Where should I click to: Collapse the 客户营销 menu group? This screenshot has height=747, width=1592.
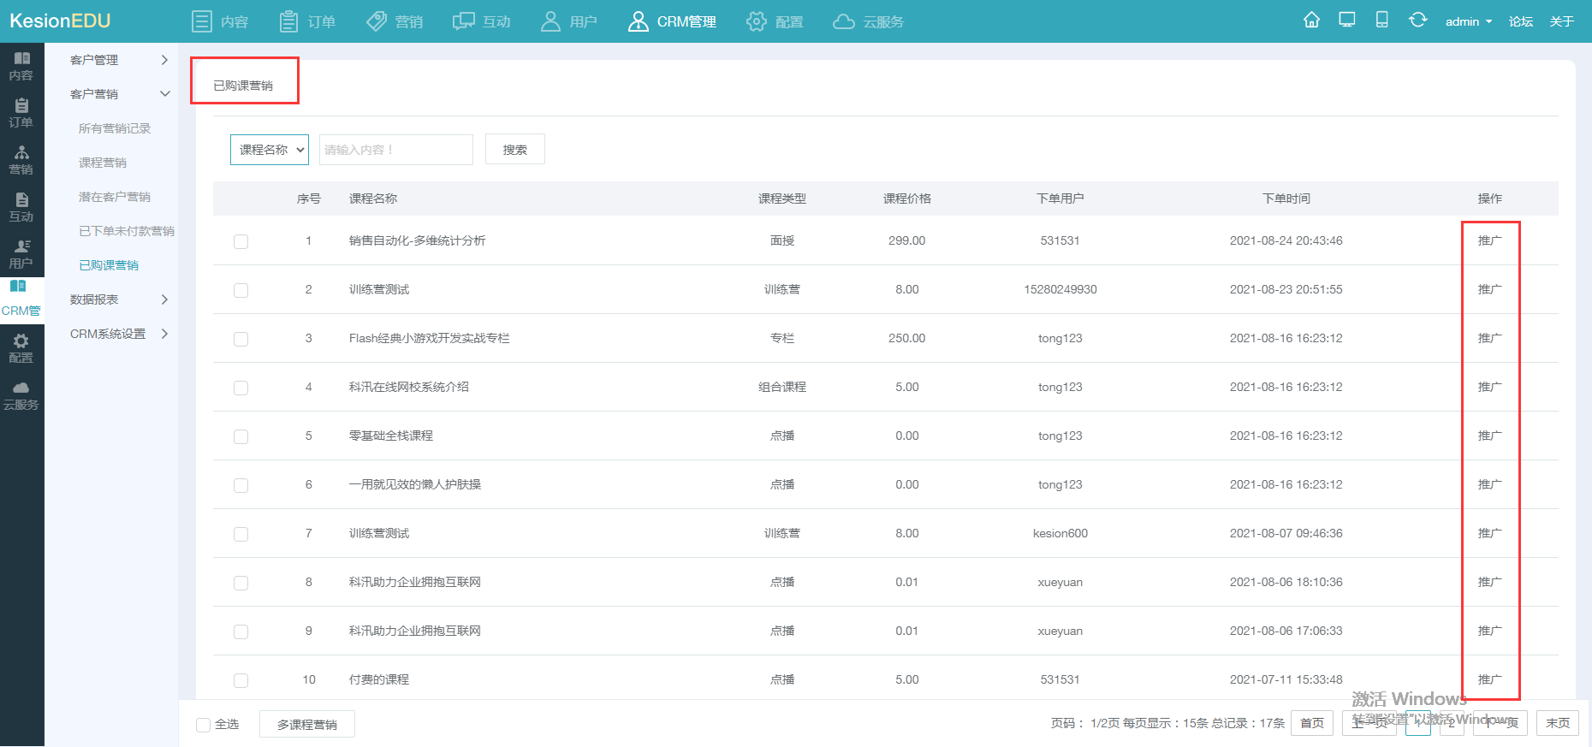(119, 94)
